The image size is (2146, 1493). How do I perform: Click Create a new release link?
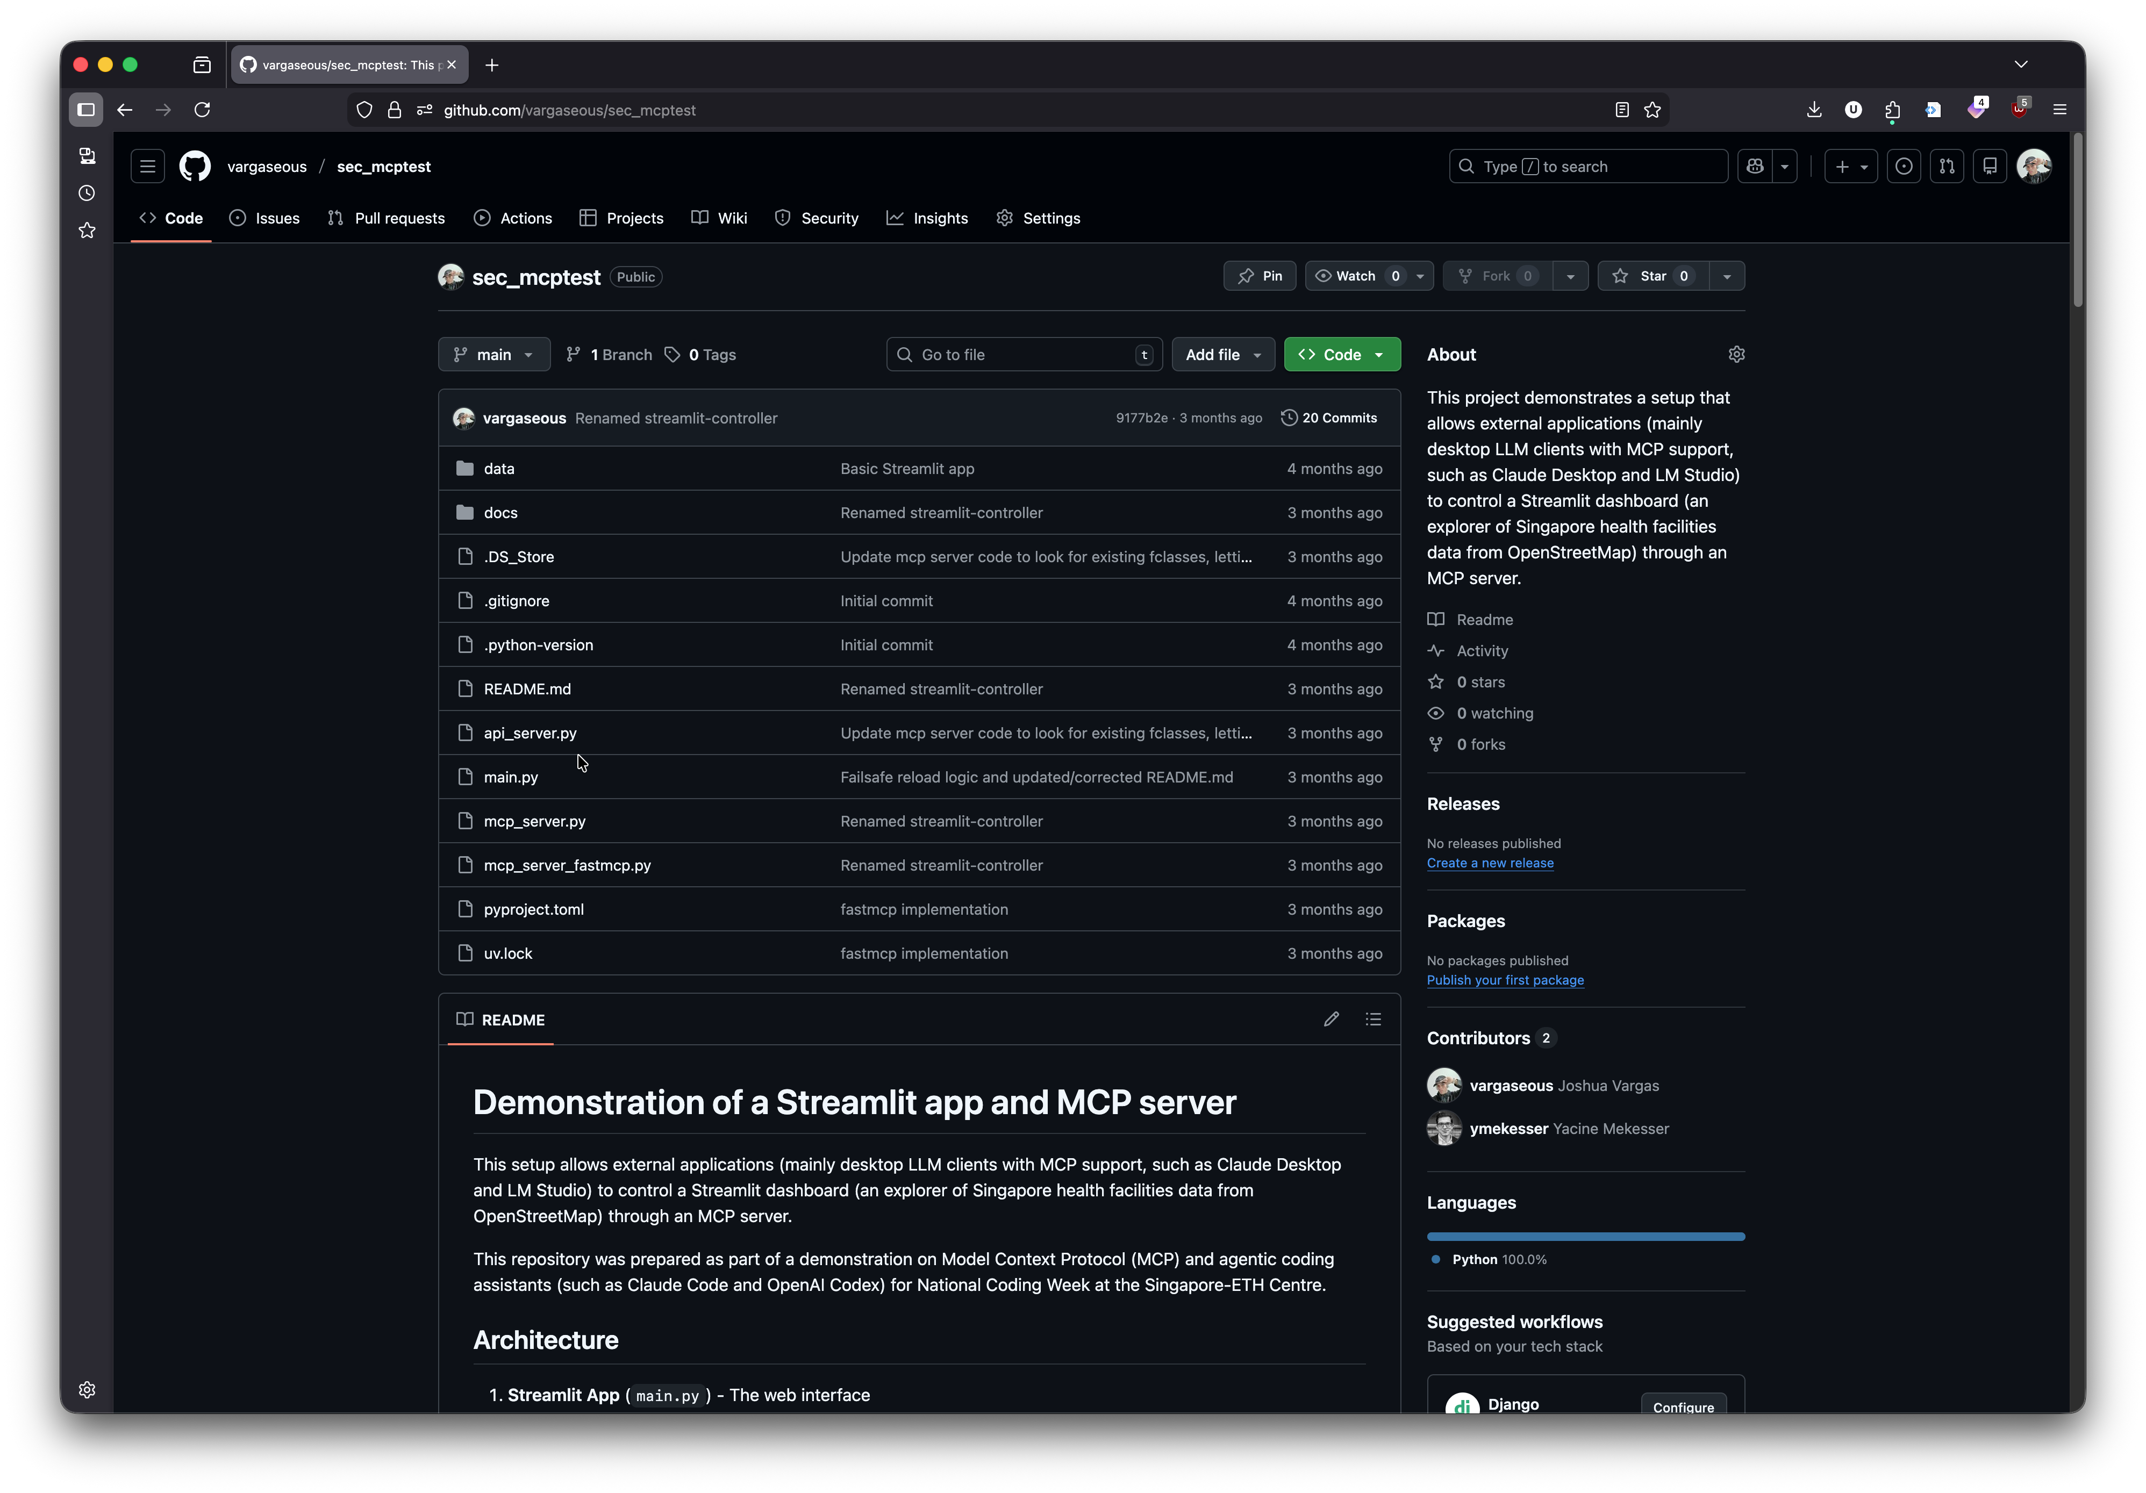[1490, 863]
